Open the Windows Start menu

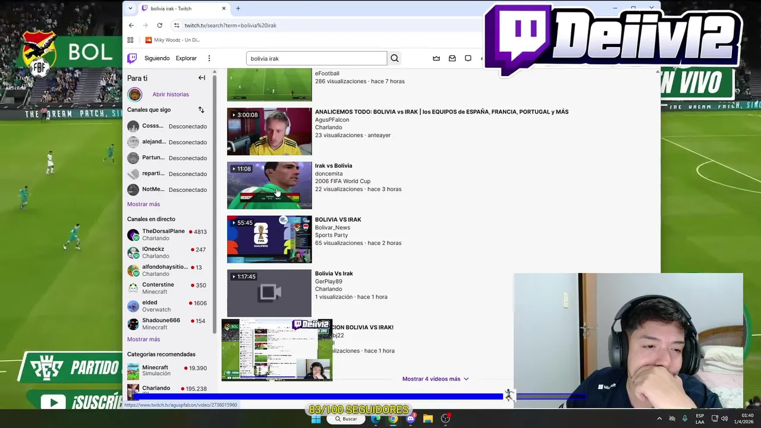pyautogui.click(x=316, y=418)
